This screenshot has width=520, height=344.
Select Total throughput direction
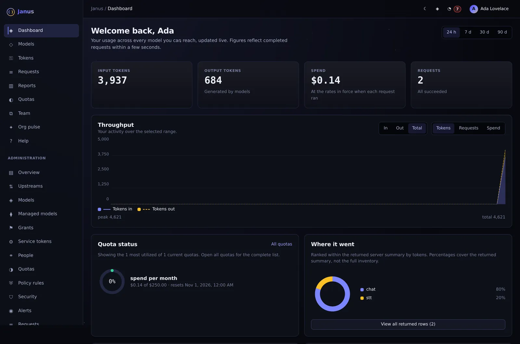pyautogui.click(x=417, y=128)
